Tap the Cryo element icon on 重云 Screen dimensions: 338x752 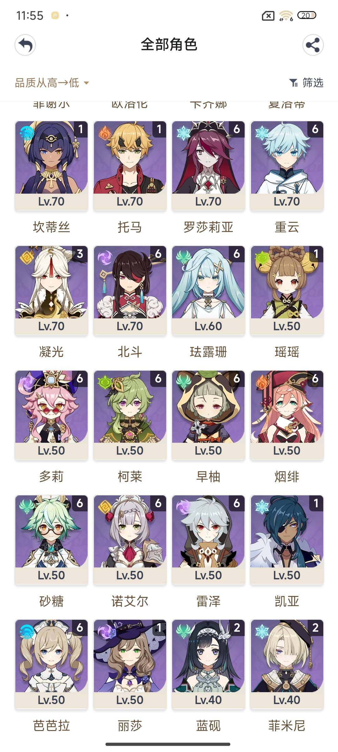[262, 133]
